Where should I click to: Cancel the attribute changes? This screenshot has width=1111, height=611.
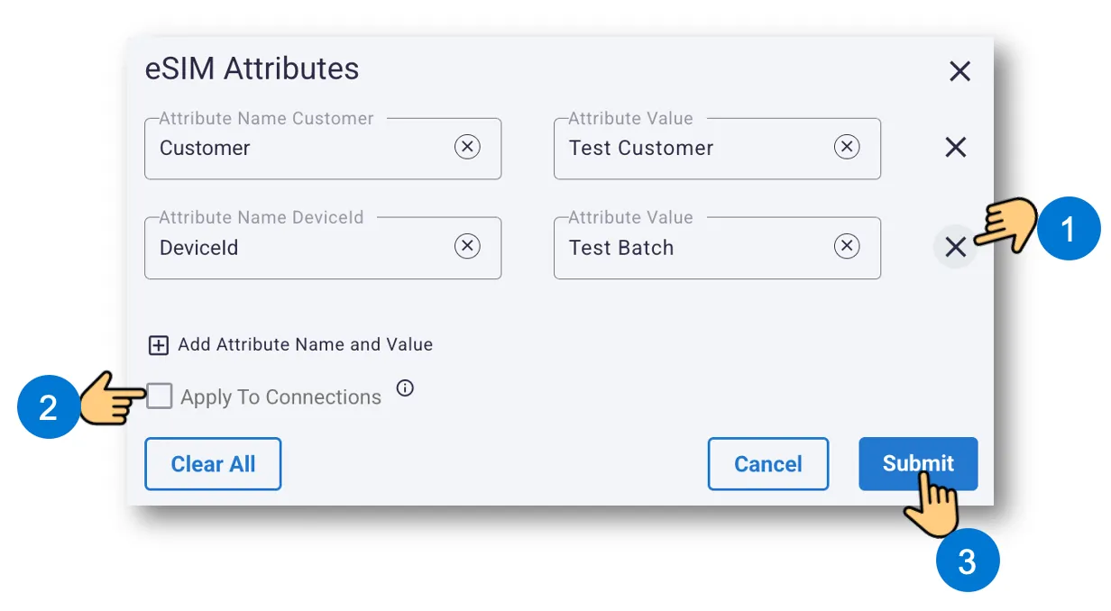pyautogui.click(x=768, y=464)
